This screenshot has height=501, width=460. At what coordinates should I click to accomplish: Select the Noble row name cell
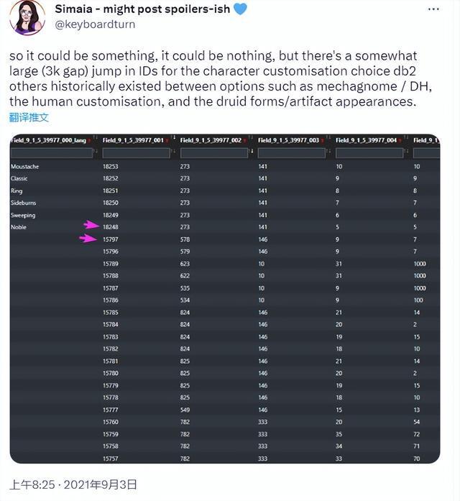point(19,227)
